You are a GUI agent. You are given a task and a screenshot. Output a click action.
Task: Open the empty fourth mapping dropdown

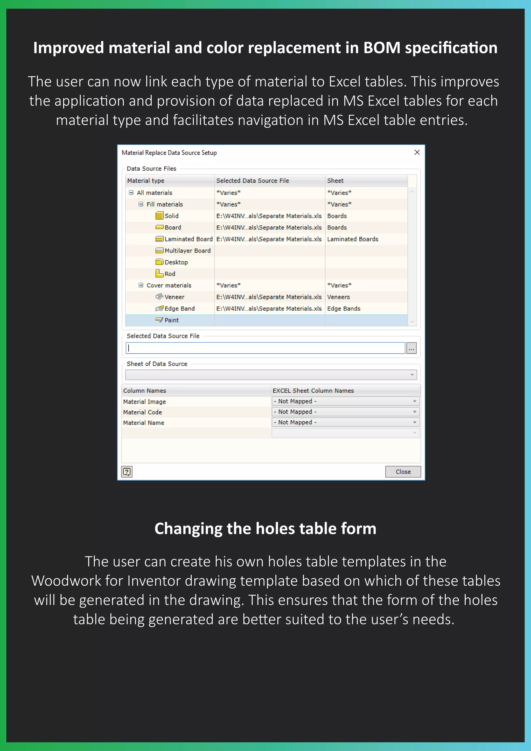coord(345,433)
